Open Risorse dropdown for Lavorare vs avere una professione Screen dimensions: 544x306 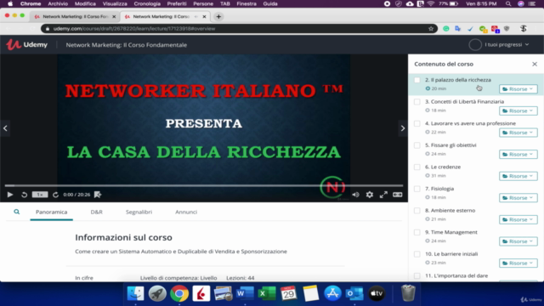[518, 133]
